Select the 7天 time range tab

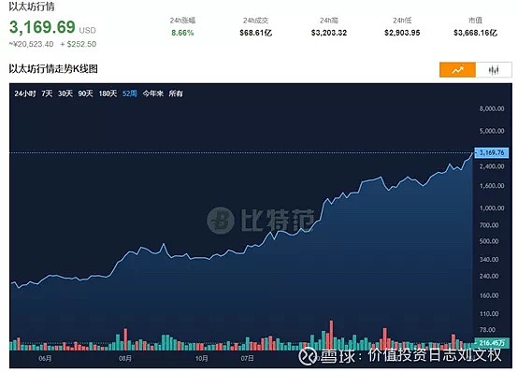pyautogui.click(x=47, y=93)
